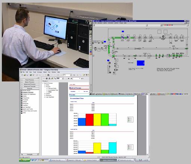
Task: Expand User Specified node in report tree
Action: pyautogui.click(x=45, y=97)
